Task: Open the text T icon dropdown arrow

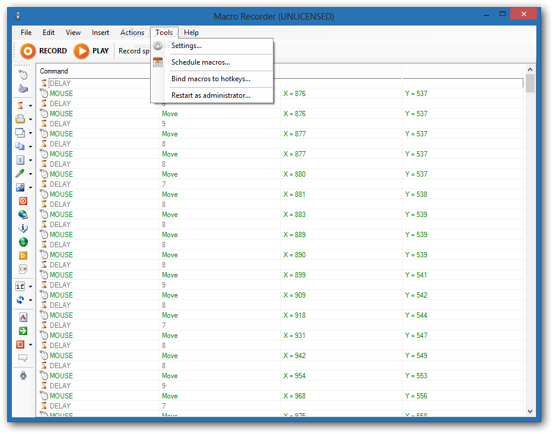Action: pos(30,160)
